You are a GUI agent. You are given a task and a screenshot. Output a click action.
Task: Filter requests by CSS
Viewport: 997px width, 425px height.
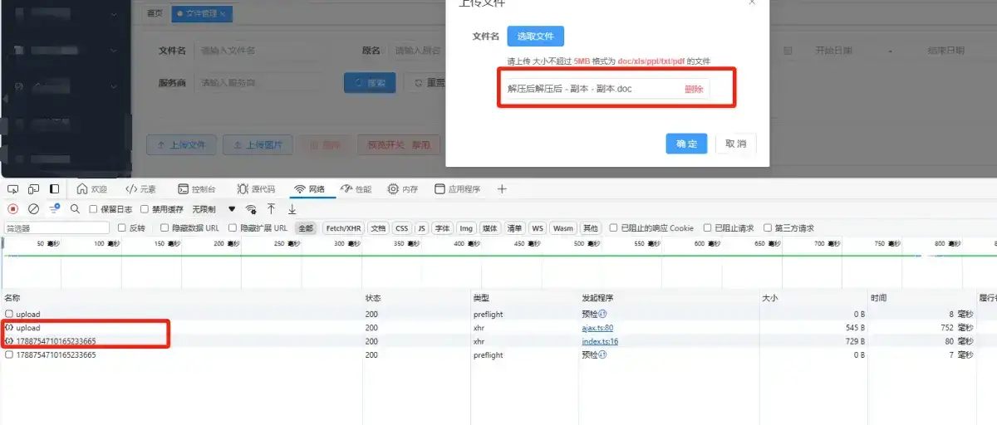(x=401, y=228)
